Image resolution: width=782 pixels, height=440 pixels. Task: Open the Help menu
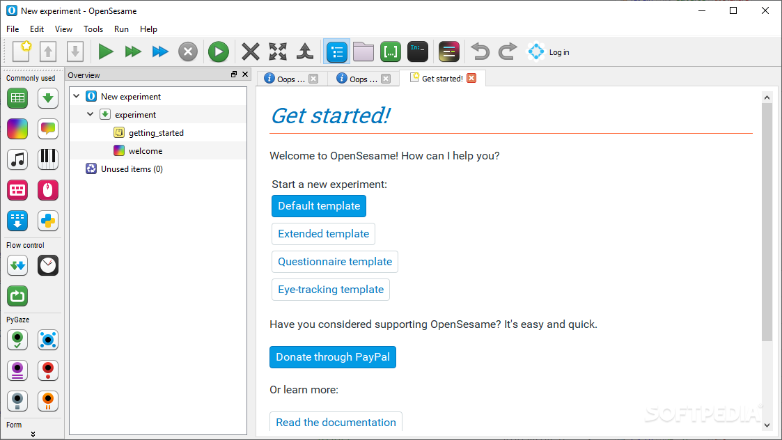click(x=148, y=29)
